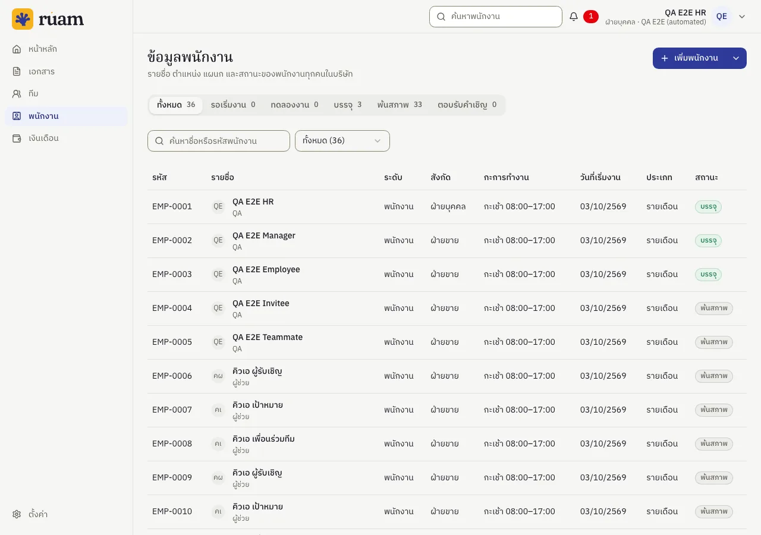Viewport: 761px width, 535px height.
Task: Click the เพิ่มพนักงาน button
Action: click(x=689, y=58)
